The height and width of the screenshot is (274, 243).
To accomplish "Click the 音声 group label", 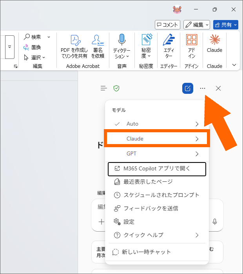I will (x=122, y=66).
